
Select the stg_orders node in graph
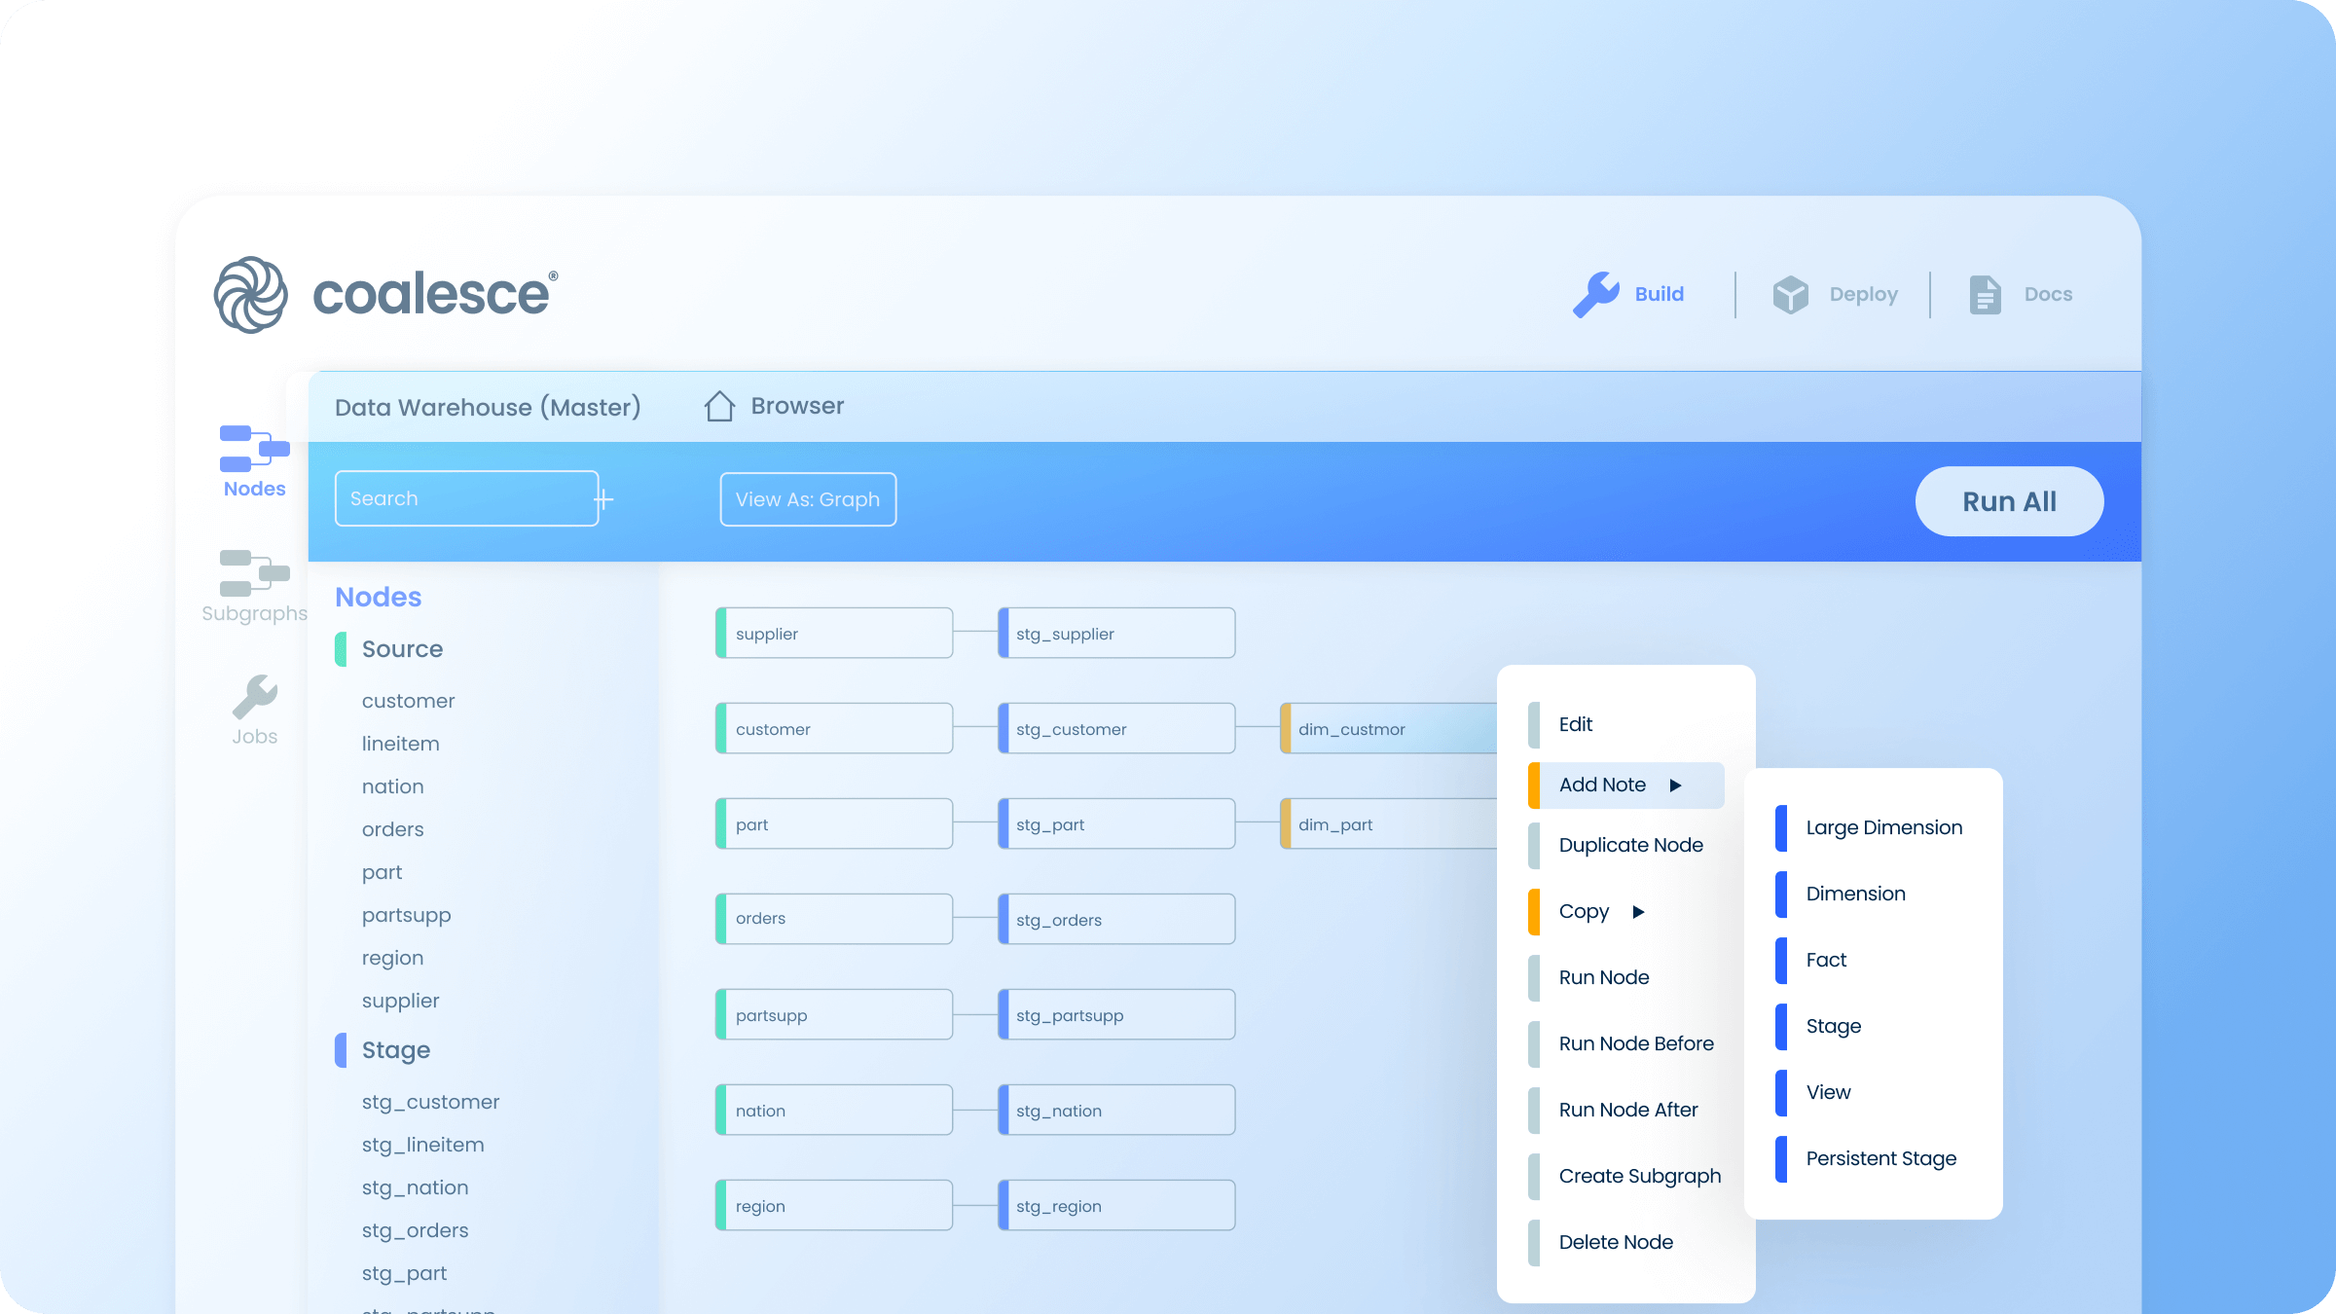1117,920
